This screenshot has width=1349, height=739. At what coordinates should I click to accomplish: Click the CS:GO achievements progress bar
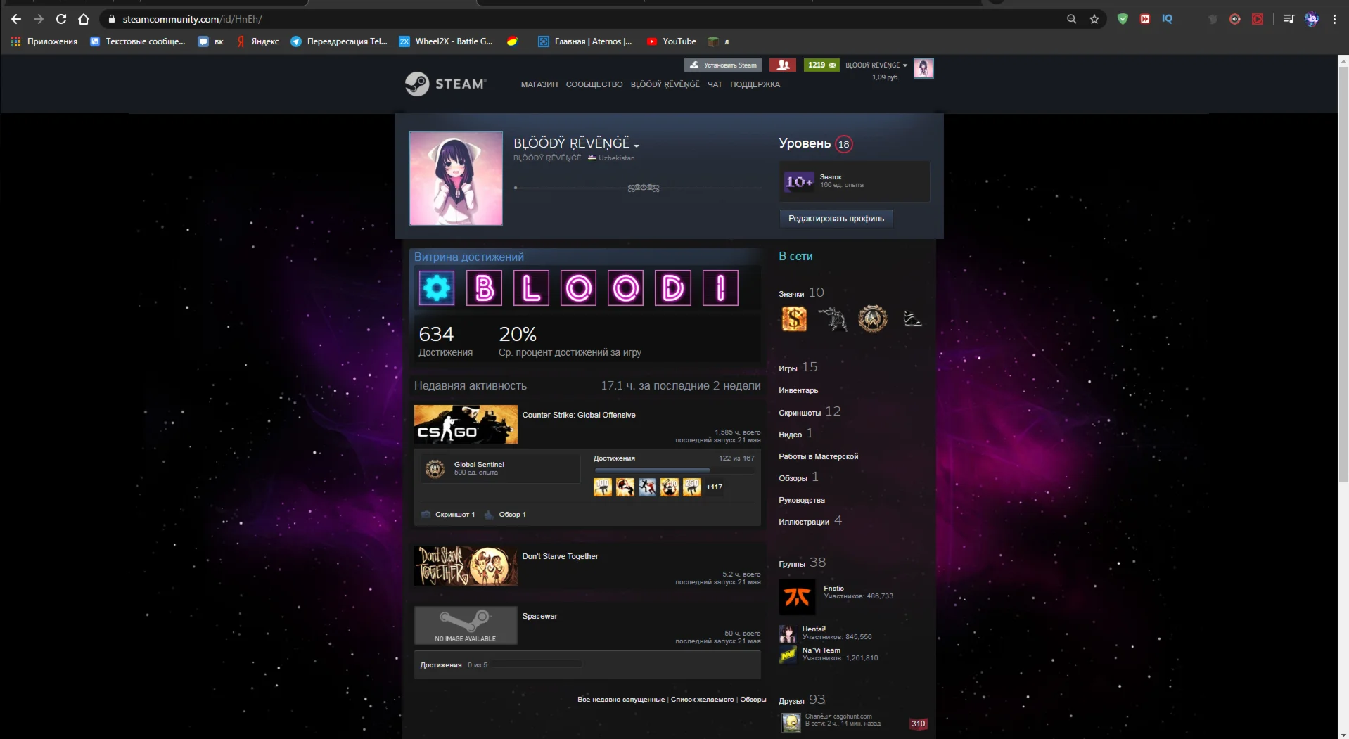[674, 470]
